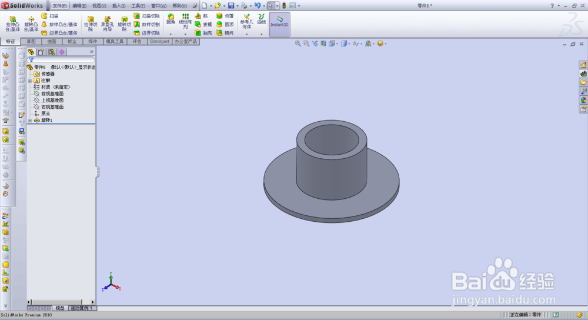Open the 插入(I) menu

pos(119,6)
